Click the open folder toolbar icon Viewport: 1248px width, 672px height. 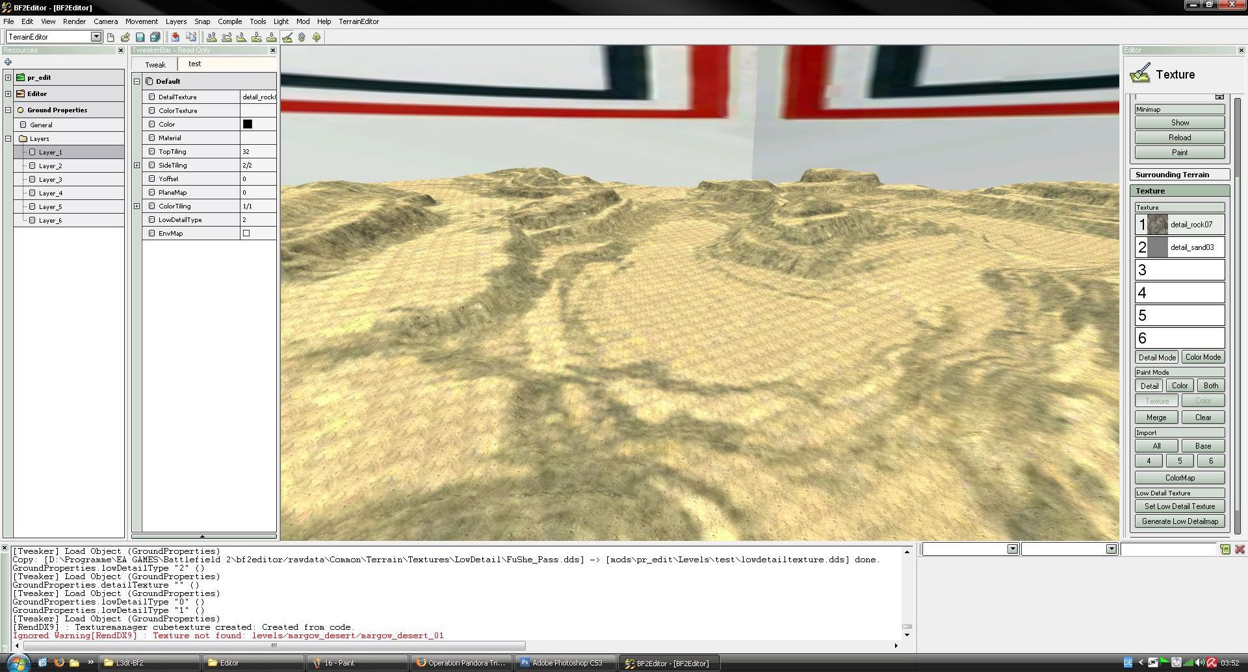pyautogui.click(x=125, y=37)
